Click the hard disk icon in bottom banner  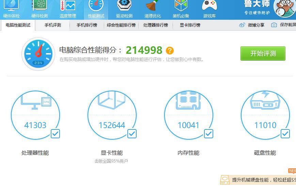[225, 180]
